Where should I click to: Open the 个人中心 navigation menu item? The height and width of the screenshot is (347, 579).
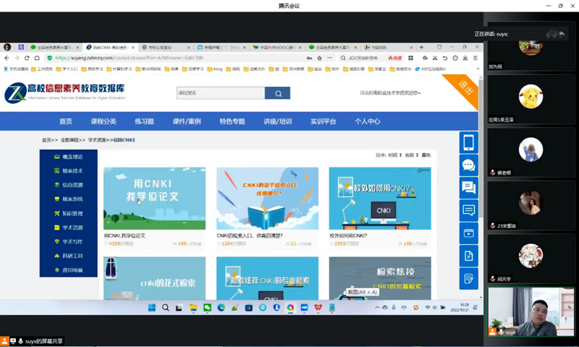pyautogui.click(x=368, y=122)
